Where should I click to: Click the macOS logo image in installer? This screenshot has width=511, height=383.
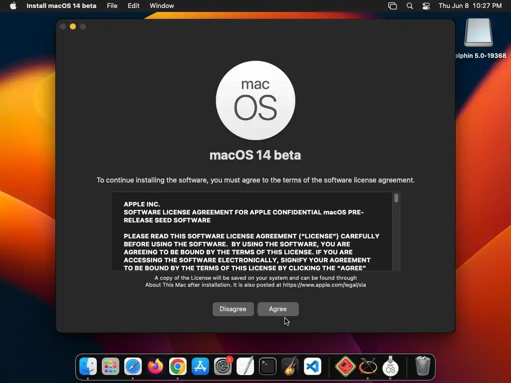255,100
